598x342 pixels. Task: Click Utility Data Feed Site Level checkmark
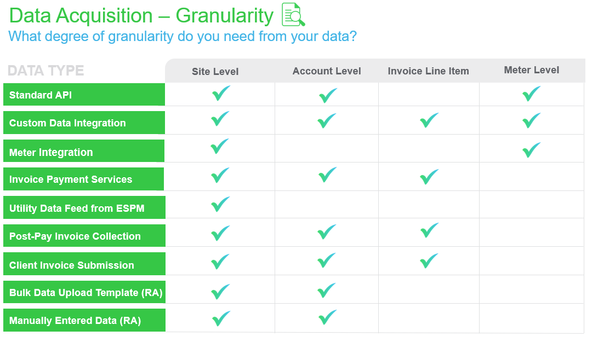click(220, 205)
